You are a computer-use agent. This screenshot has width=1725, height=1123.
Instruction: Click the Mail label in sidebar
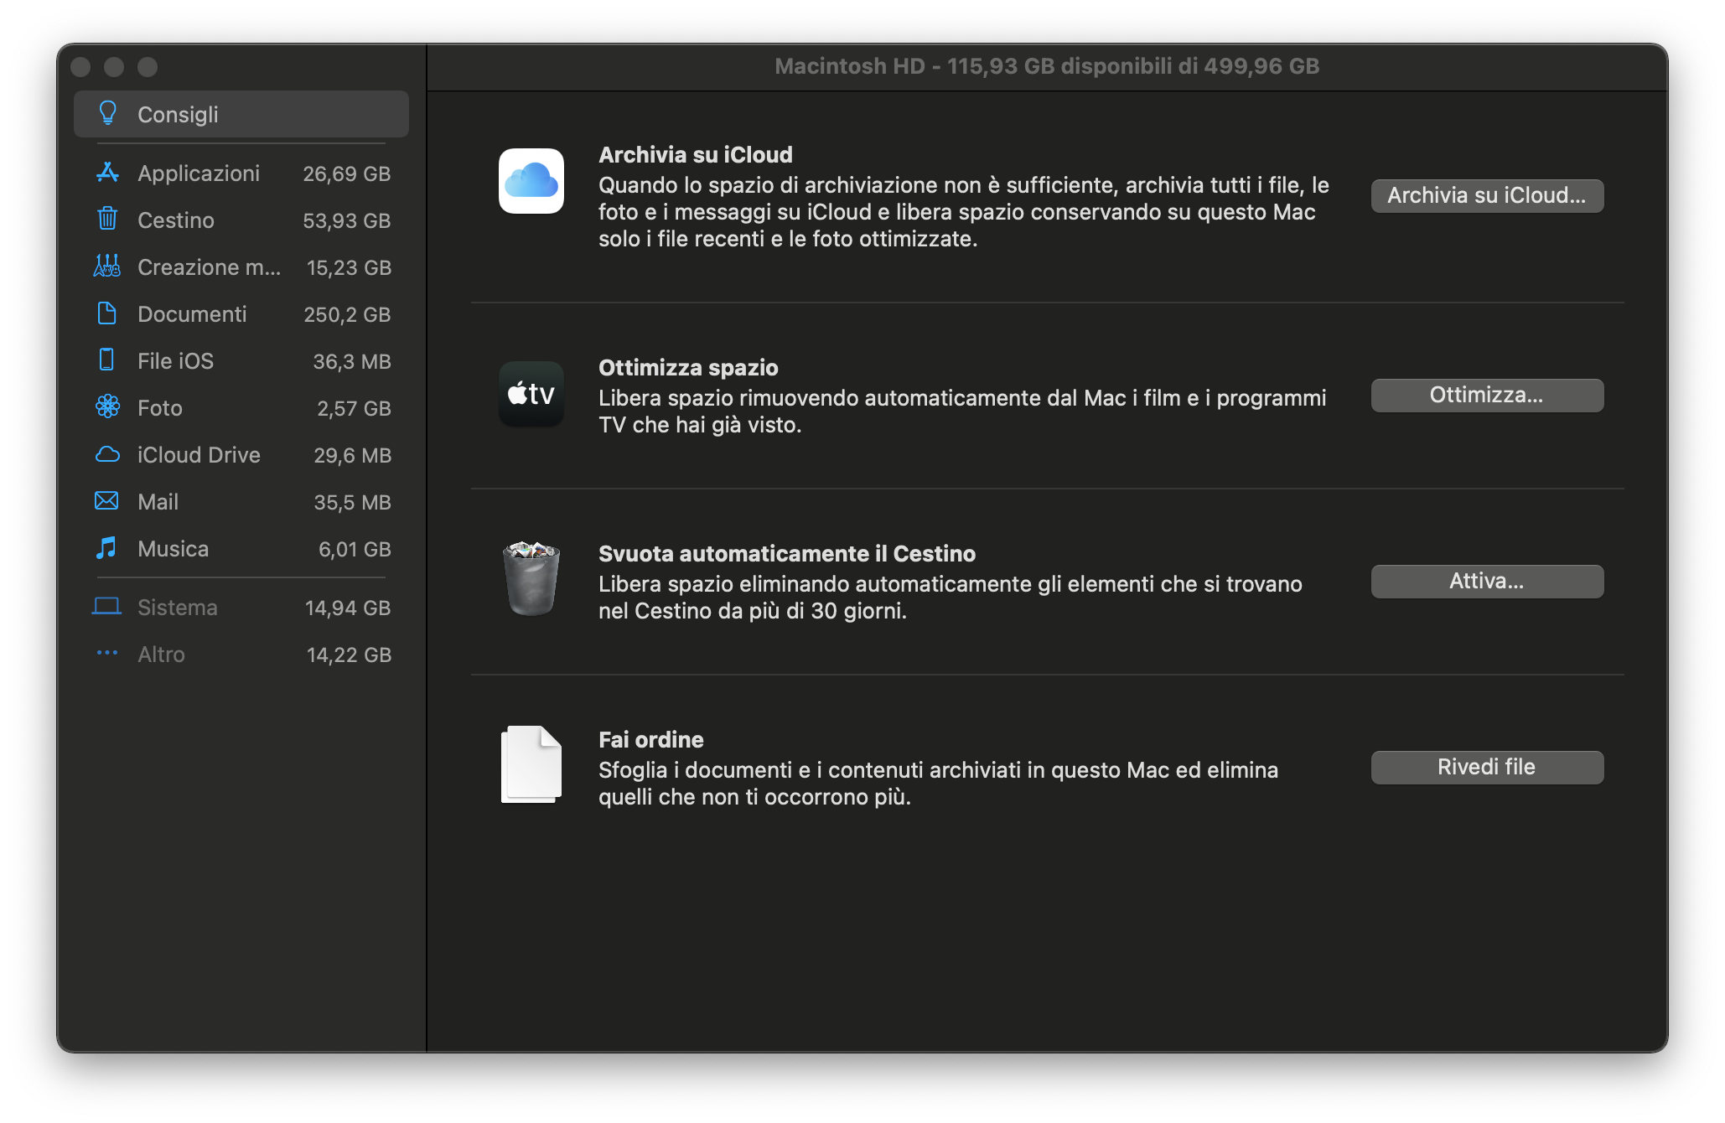158,502
